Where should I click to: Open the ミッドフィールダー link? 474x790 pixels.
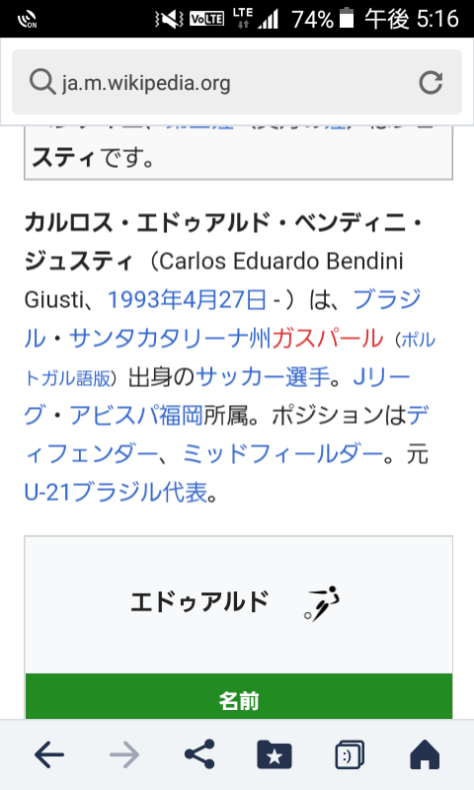tap(282, 454)
